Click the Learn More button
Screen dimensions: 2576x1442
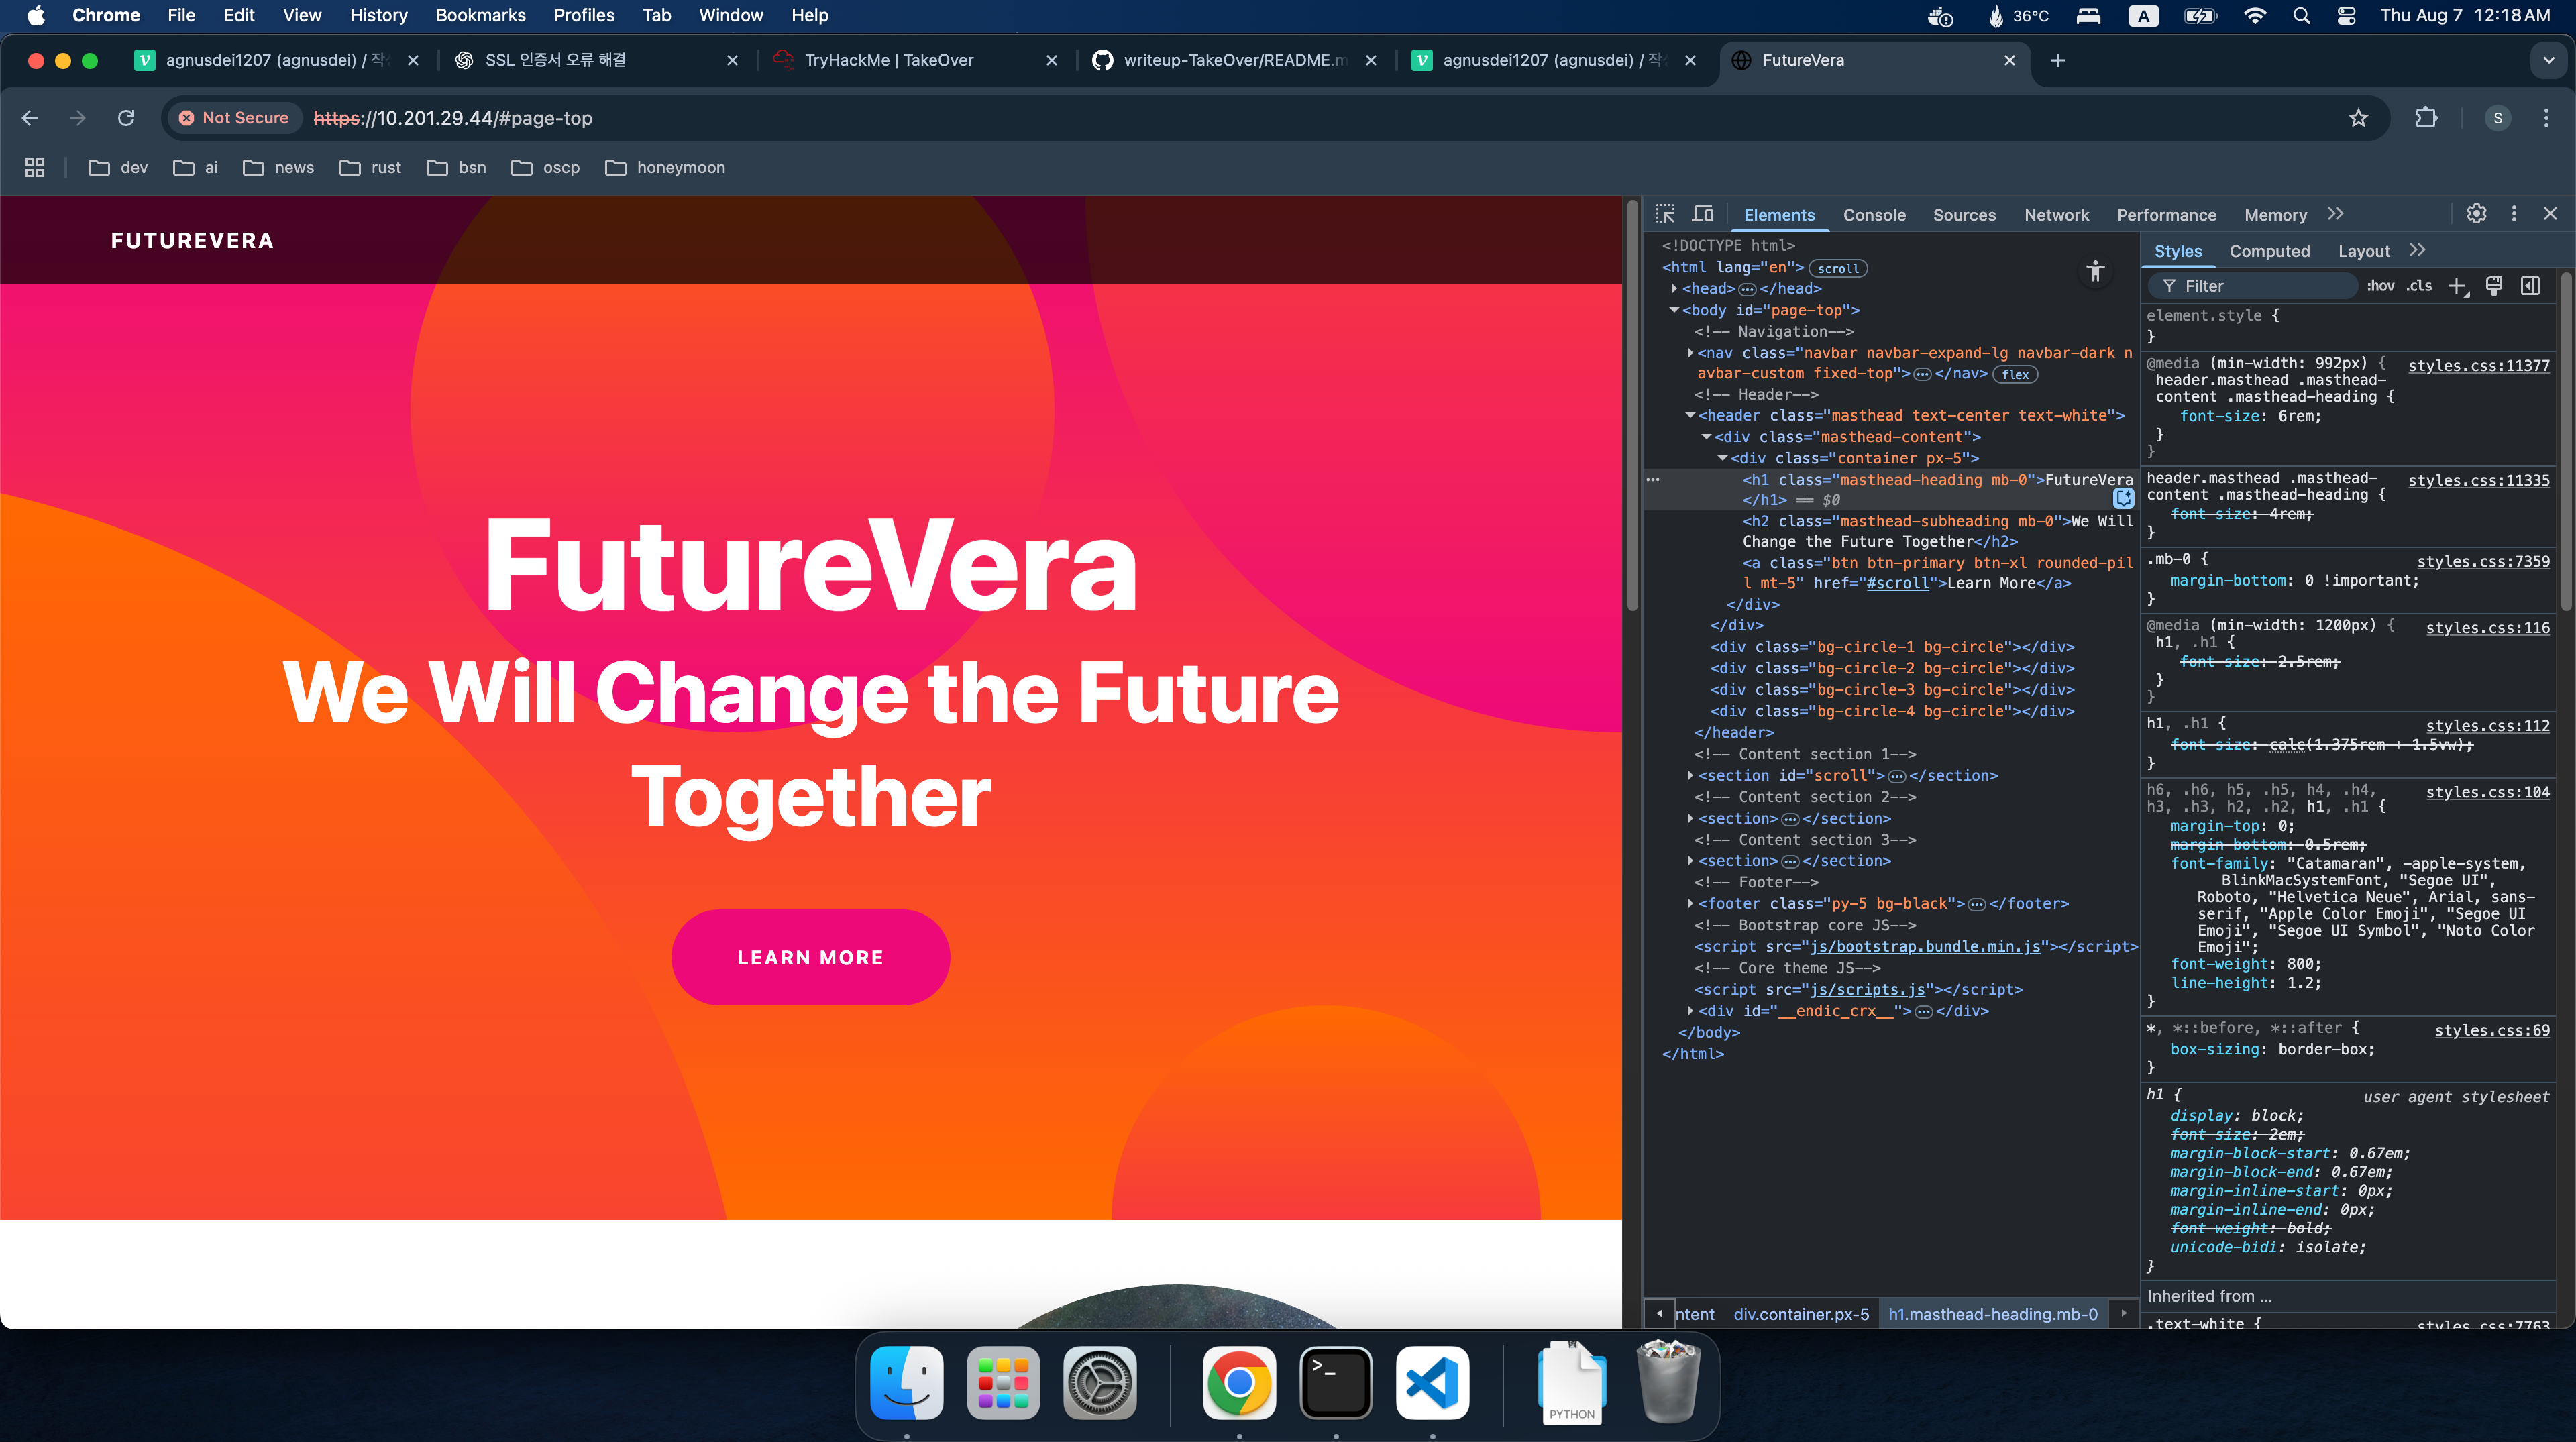(x=810, y=957)
